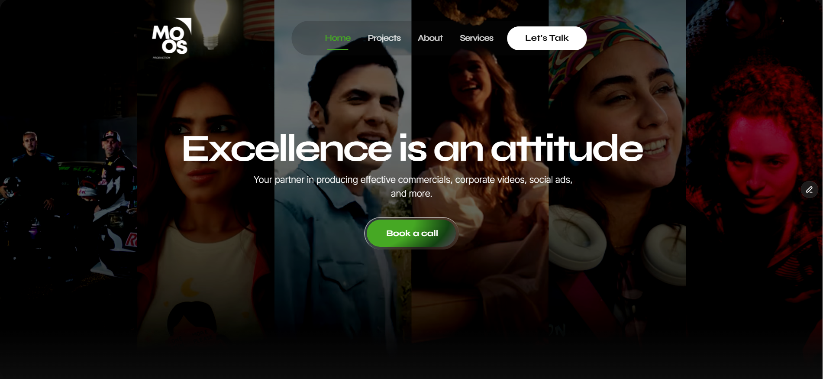Viewport: 823px width, 379px height.
Task: Click the Excellence is an attitude headline
Action: pyautogui.click(x=412, y=149)
